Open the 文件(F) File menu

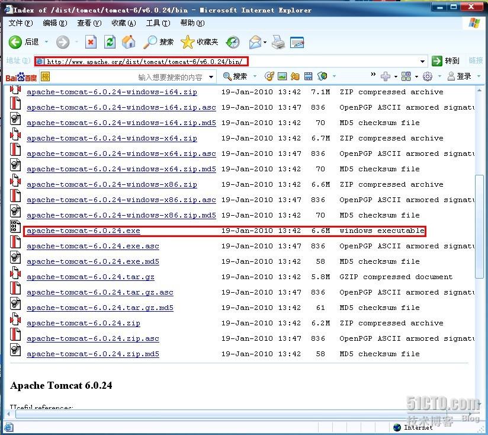coord(21,23)
